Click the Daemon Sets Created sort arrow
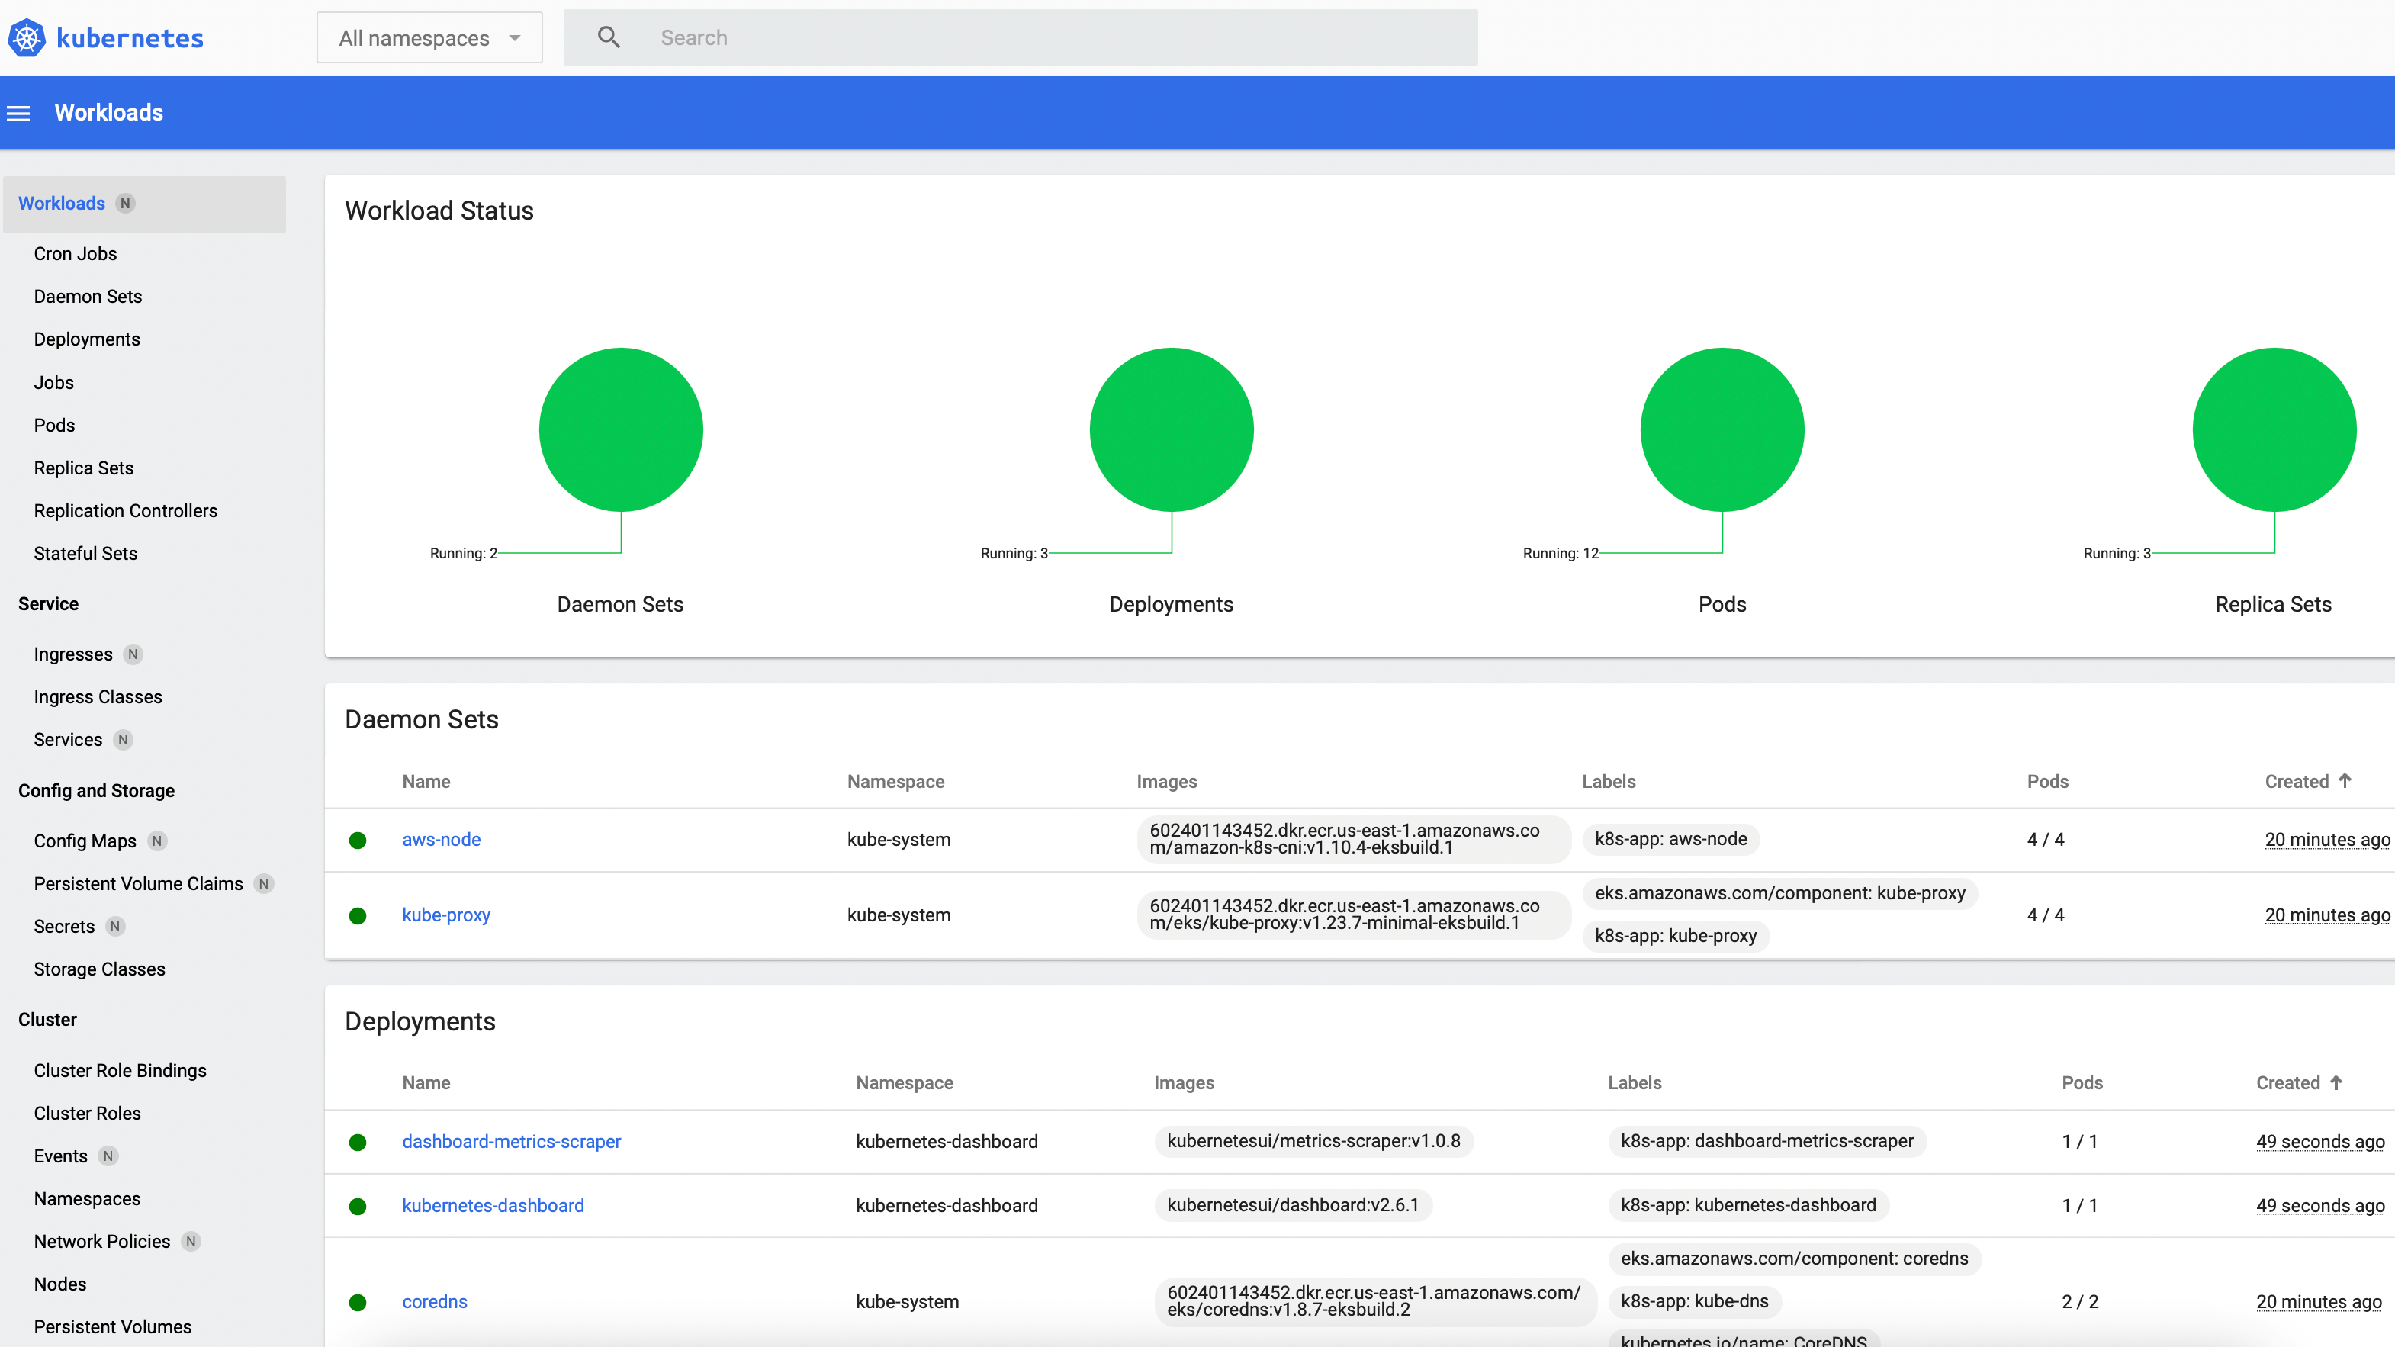 point(2345,781)
